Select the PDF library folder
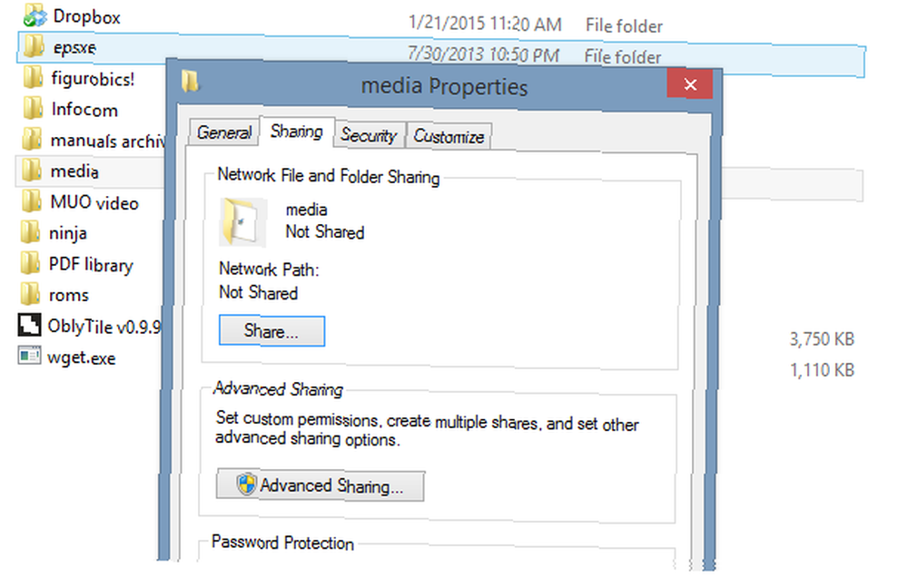Image resolution: width=908 pixels, height=577 pixels. coord(77,264)
